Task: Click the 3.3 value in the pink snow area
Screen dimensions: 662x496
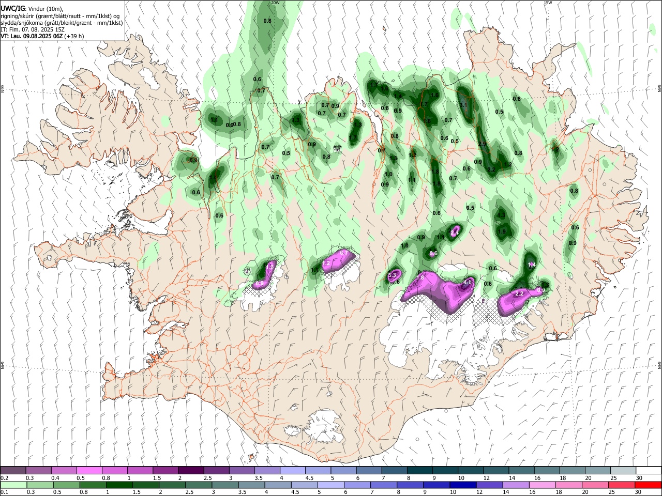Action: point(392,275)
